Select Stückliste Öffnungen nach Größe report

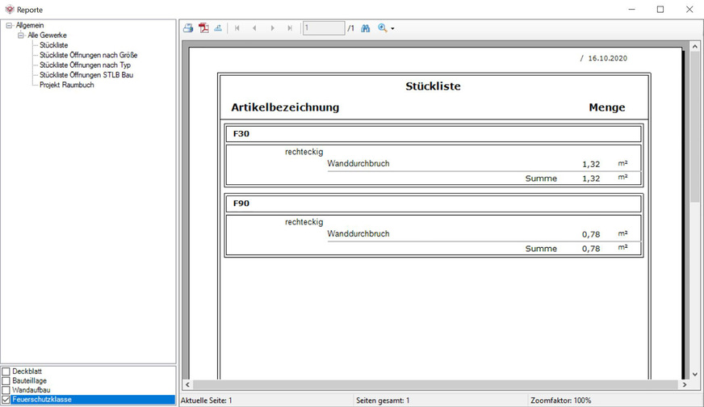[x=88, y=55]
